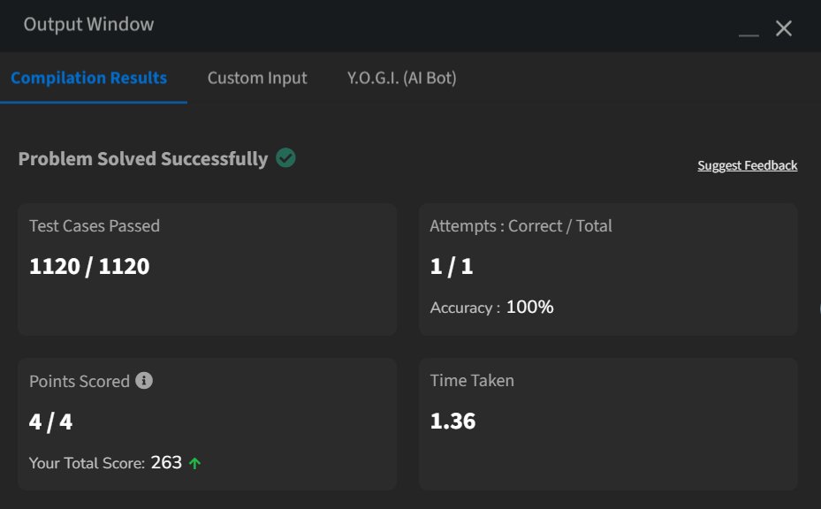The image size is (821, 509).
Task: Click the green success checkmark icon
Action: (285, 157)
